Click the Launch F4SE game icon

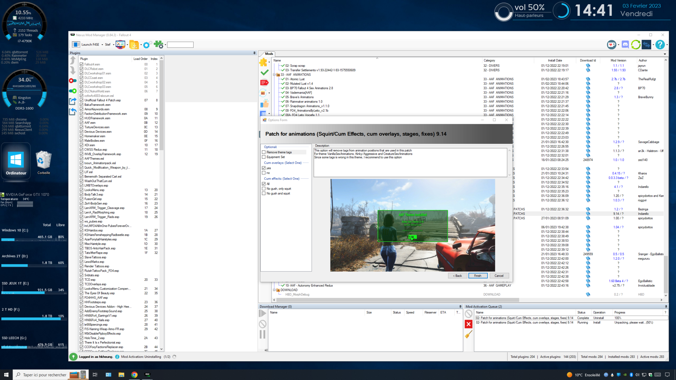pos(76,45)
